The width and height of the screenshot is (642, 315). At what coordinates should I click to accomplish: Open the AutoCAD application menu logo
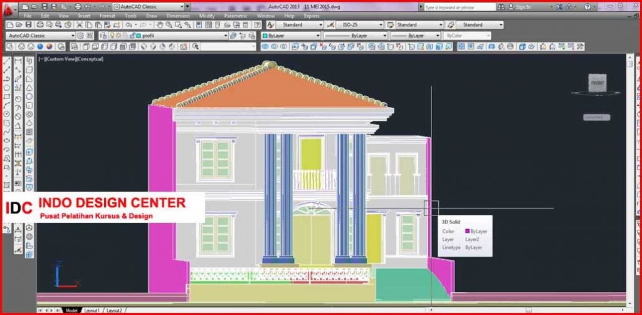coord(9,10)
